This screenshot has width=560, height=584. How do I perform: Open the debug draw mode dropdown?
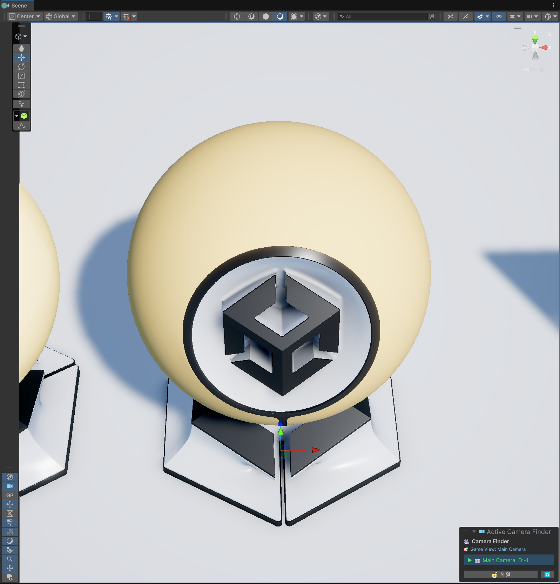click(302, 16)
